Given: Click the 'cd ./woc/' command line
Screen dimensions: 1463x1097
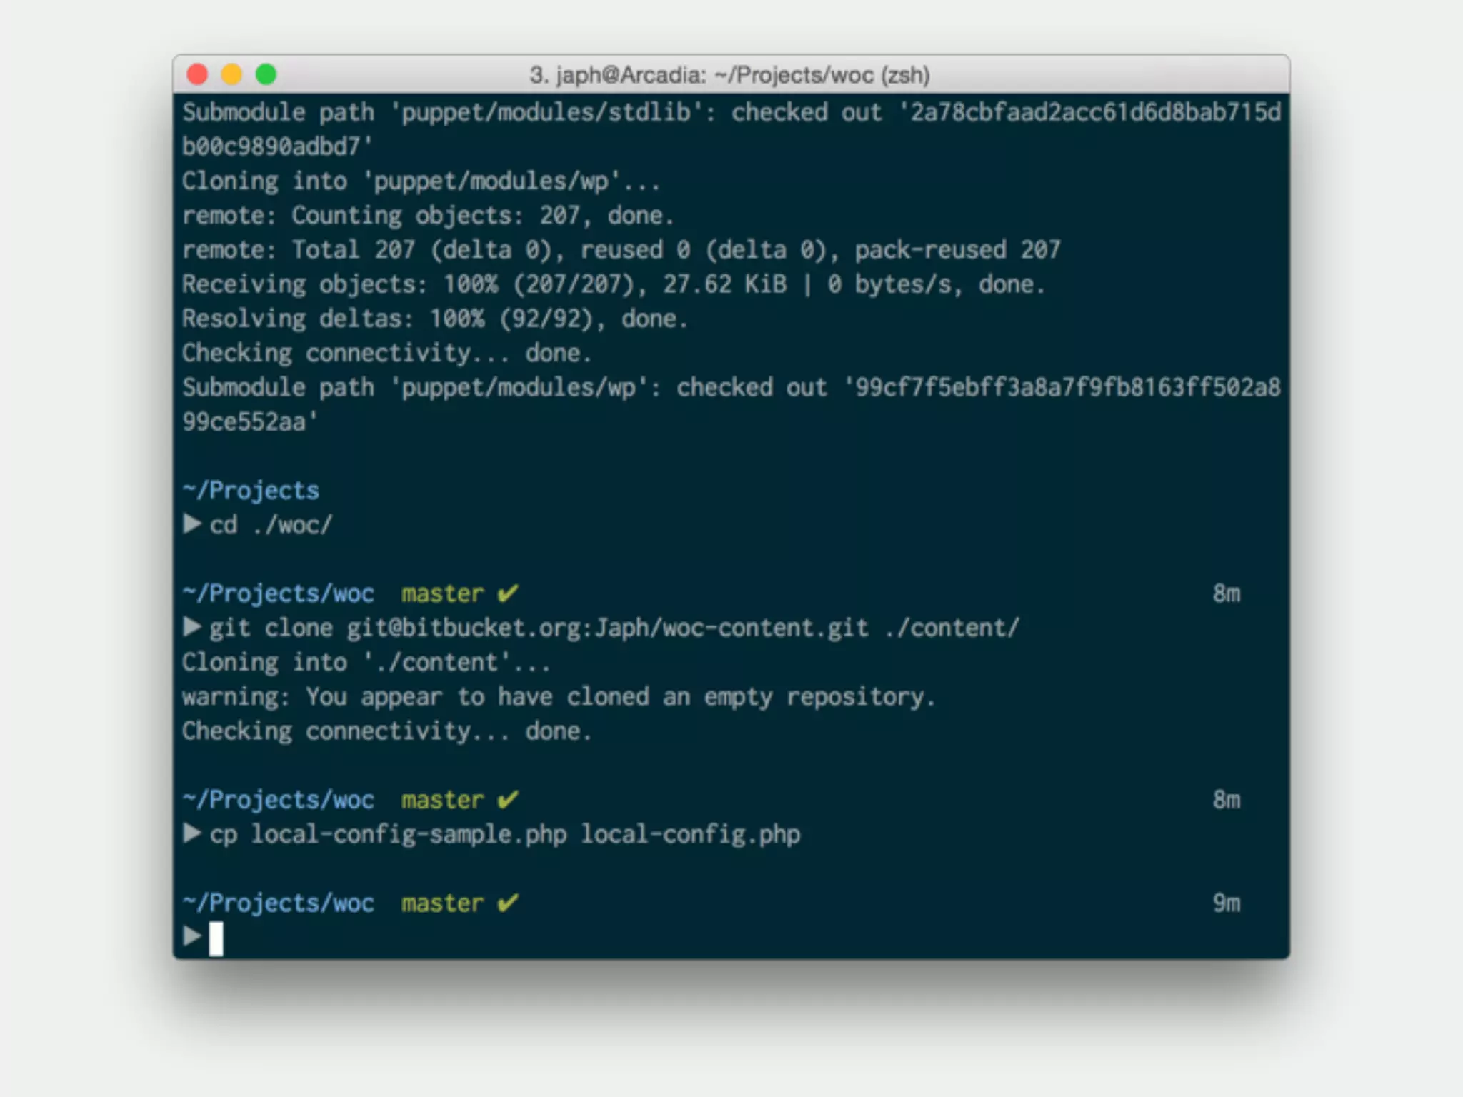Looking at the screenshot, I should pos(271,525).
